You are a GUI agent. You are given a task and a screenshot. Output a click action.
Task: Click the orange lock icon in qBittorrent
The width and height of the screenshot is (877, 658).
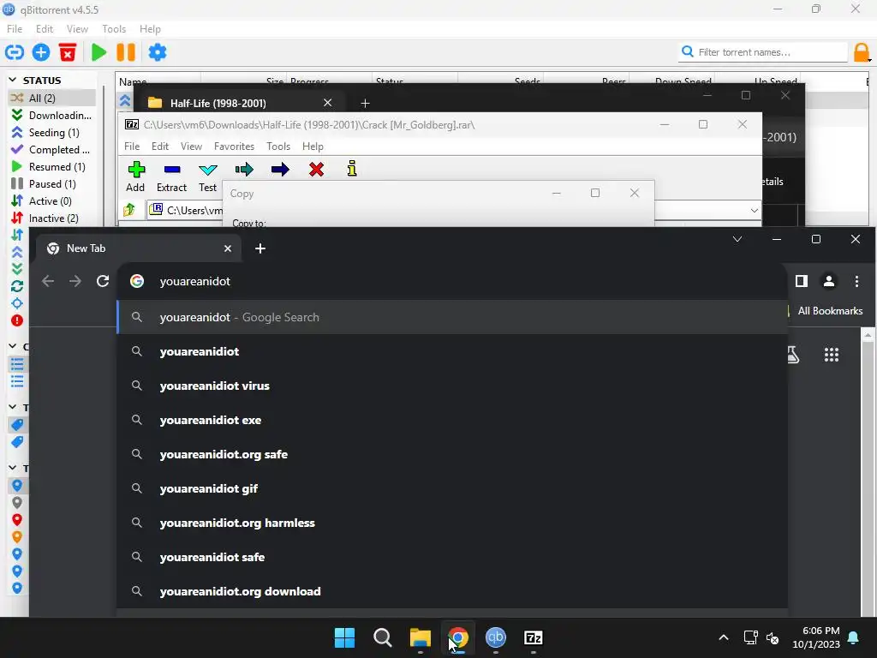pyautogui.click(x=862, y=52)
